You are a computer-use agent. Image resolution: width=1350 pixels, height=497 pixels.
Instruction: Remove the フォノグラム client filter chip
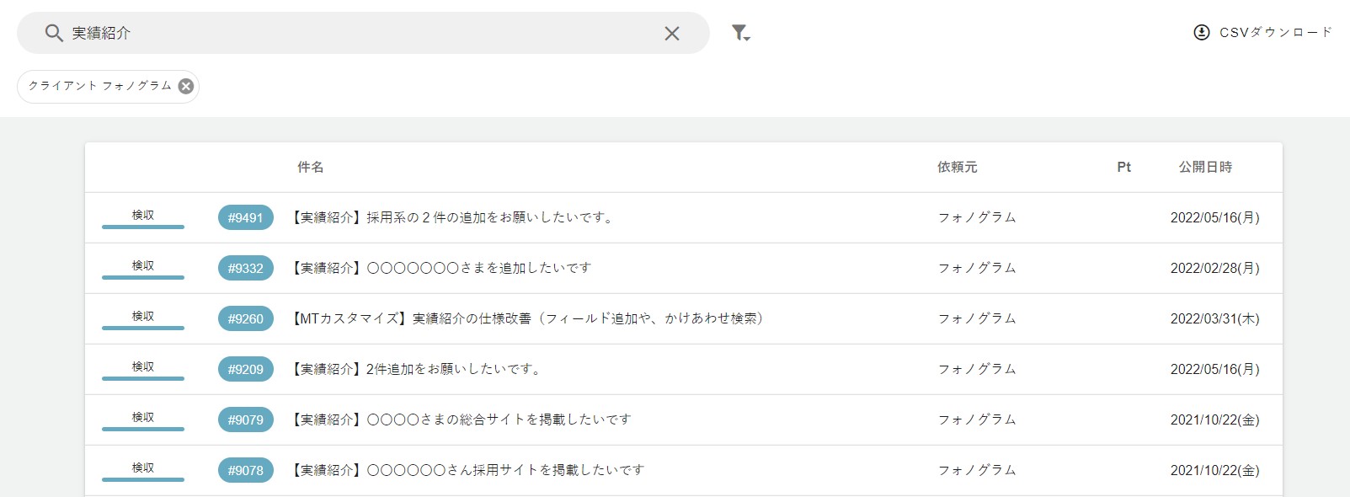[x=186, y=86]
